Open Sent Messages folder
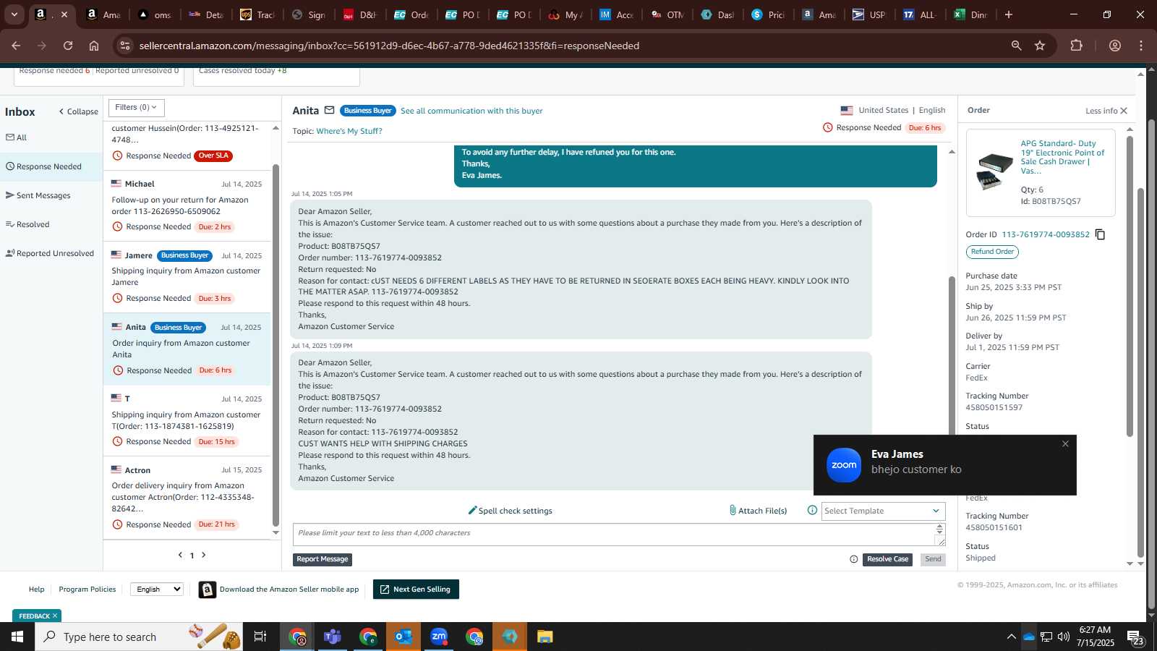1157x651 pixels. tap(38, 195)
